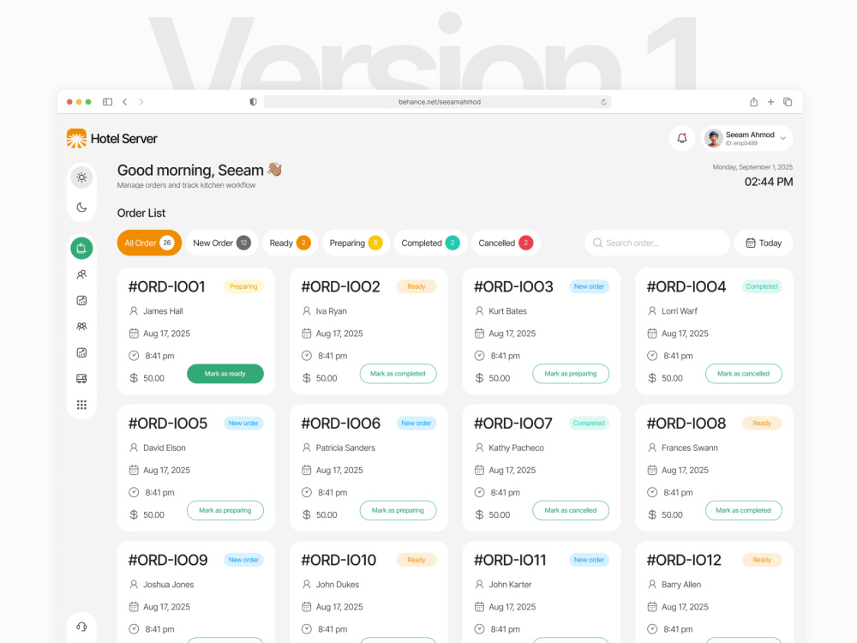Click the notification bell icon
This screenshot has width=857, height=643.
click(x=681, y=138)
